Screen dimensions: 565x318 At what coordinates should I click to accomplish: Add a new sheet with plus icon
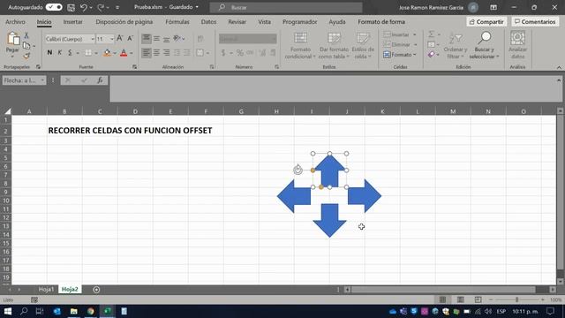[96, 290]
